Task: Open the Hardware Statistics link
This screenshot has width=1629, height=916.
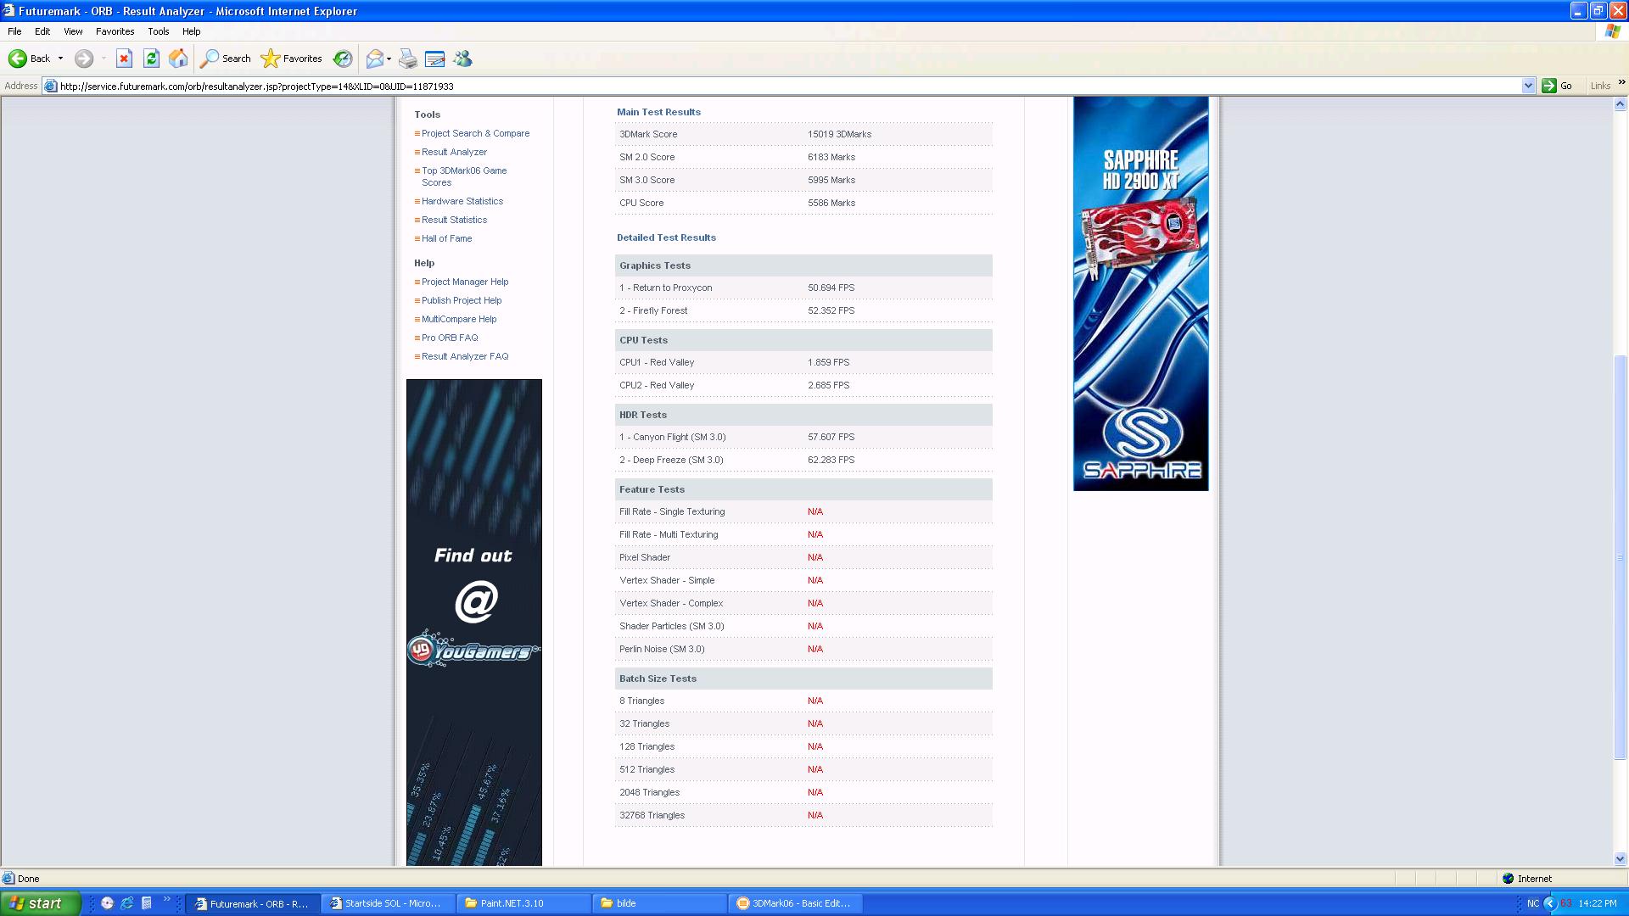Action: click(x=462, y=201)
